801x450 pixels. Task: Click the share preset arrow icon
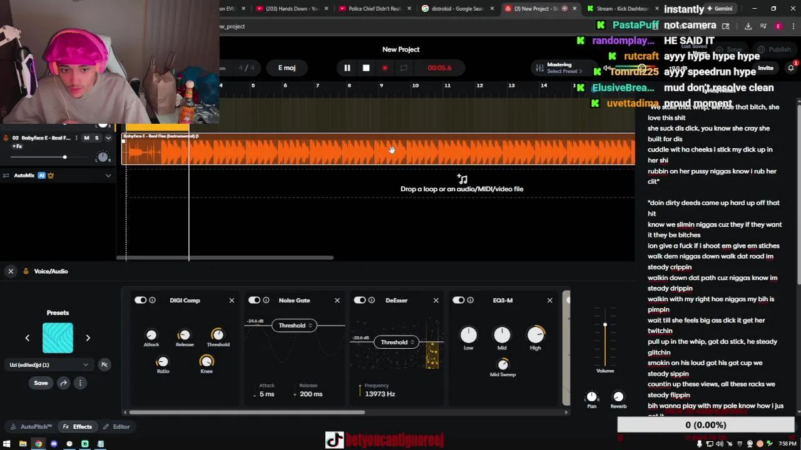pyautogui.click(x=64, y=382)
